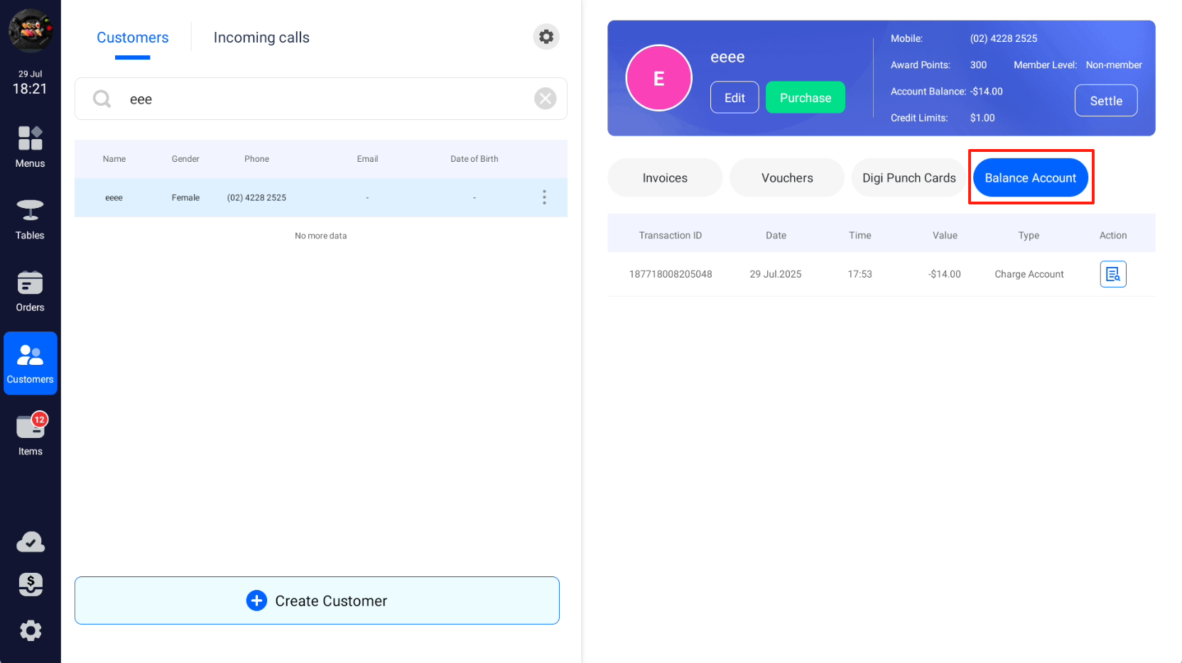Click the Phone column header

[256, 159]
